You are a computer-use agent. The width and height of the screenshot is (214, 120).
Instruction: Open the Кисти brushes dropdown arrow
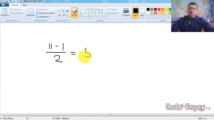[x=75, y=17]
